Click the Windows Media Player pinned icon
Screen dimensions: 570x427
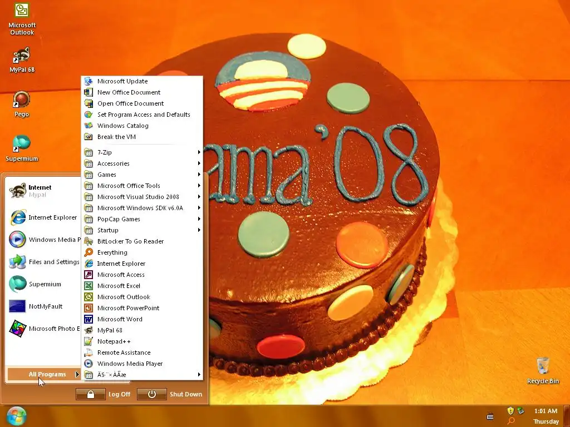[17, 239]
